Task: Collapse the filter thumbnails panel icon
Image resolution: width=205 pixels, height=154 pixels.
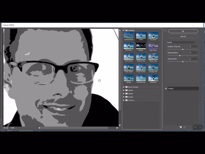Action: coord(165,30)
